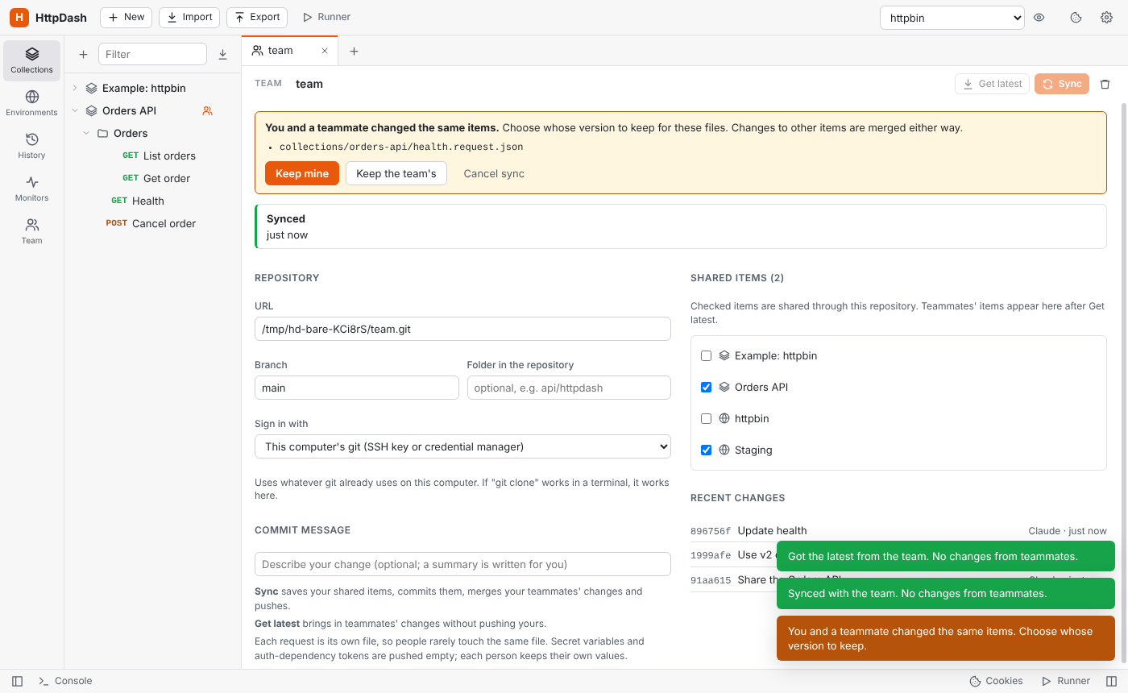Screen dimensions: 1128x693
Task: Click the download icon beside the Filter box
Action: click(223, 54)
